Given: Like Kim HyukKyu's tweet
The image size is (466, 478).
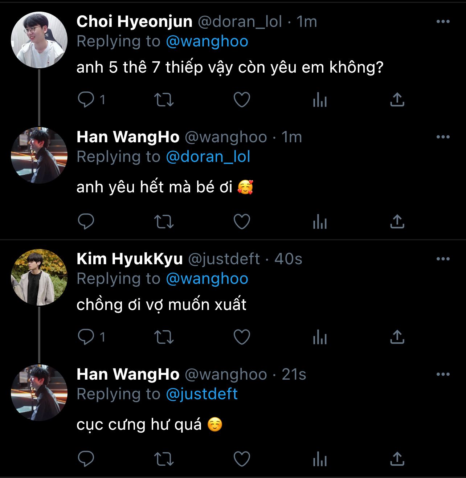Looking at the screenshot, I should 242,337.
